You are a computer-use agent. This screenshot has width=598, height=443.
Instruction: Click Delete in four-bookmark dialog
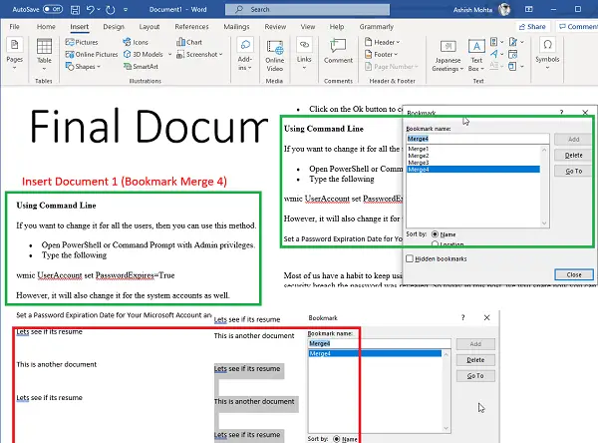point(574,155)
